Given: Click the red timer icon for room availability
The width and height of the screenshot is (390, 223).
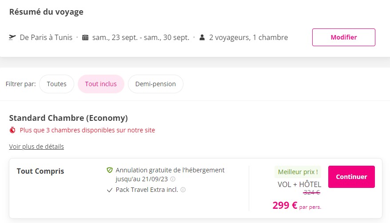Looking at the screenshot, I should [x=12, y=130].
